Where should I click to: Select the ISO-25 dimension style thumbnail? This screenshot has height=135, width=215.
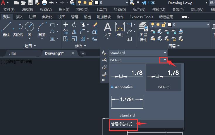pyautogui.click(x=164, y=77)
